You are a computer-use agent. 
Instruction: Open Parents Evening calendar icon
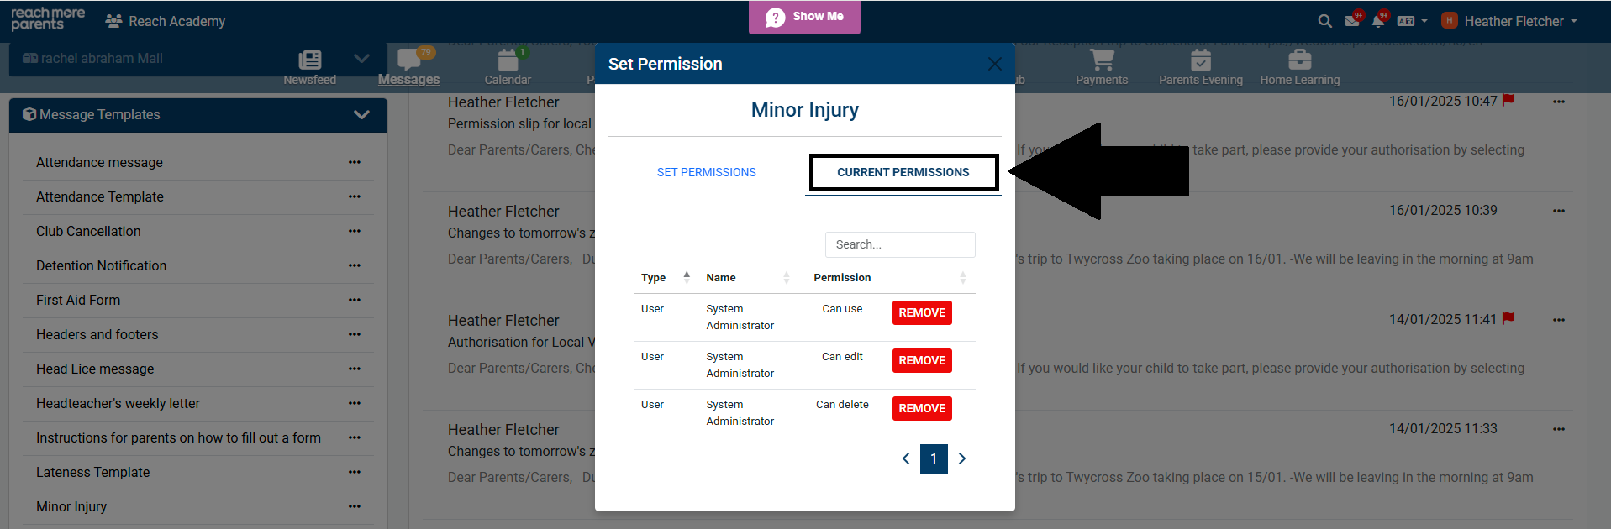click(1200, 60)
